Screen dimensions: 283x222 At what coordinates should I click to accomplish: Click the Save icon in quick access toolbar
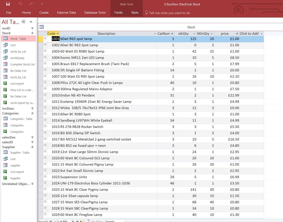[8, 4]
